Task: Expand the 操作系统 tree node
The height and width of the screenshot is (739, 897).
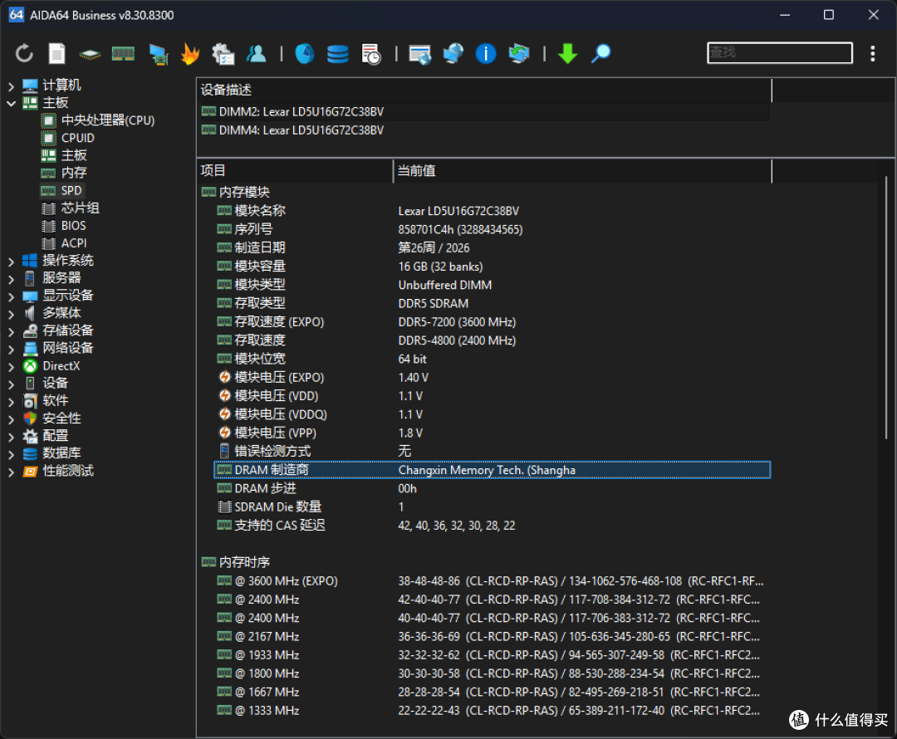Action: click(11, 262)
